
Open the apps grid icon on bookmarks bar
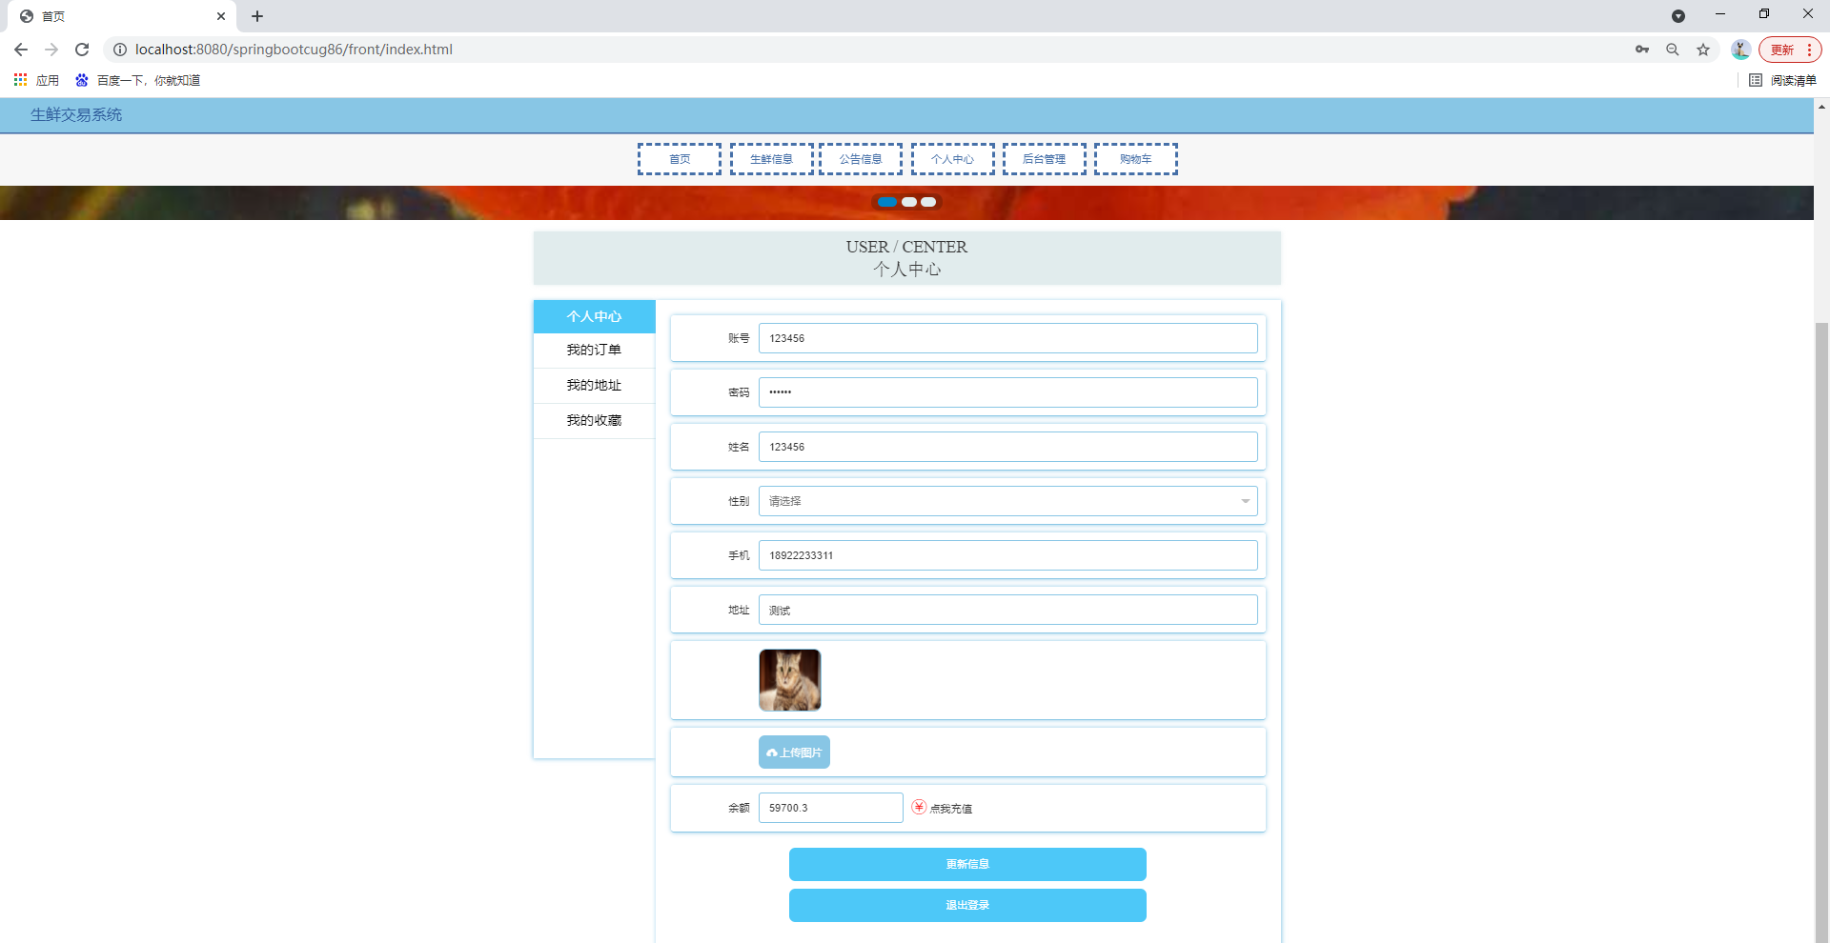coord(20,80)
